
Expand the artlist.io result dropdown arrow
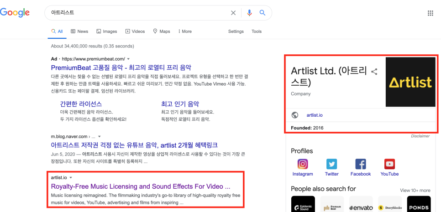(x=71, y=178)
